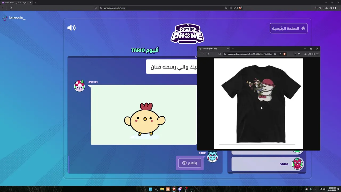Viewport: 341px width, 192px height.
Task: Open downloads in popup browser toolbar
Action: tap(305, 54)
